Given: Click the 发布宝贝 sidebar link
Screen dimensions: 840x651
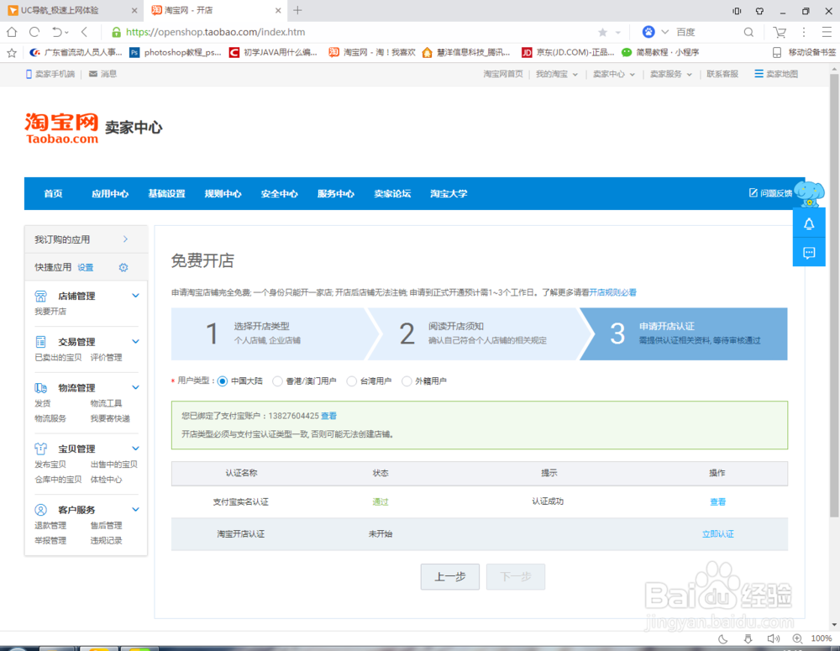Looking at the screenshot, I should (50, 464).
